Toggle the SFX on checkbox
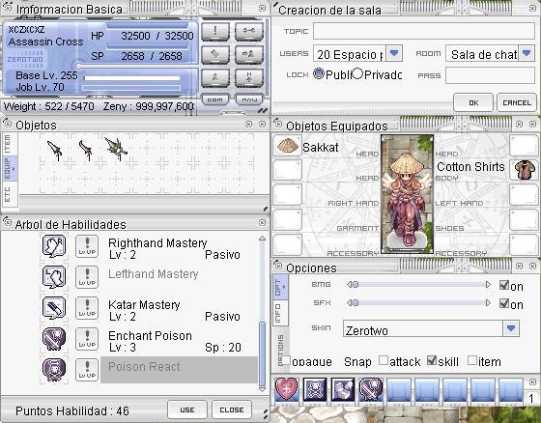This screenshot has height=423, width=541. point(504,303)
